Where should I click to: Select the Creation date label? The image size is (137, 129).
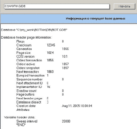[x=26, y=106]
